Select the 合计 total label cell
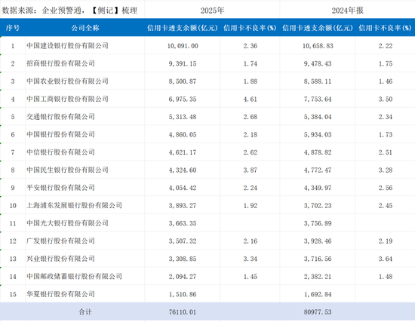The height and width of the screenshot is (322, 415). pos(85,311)
